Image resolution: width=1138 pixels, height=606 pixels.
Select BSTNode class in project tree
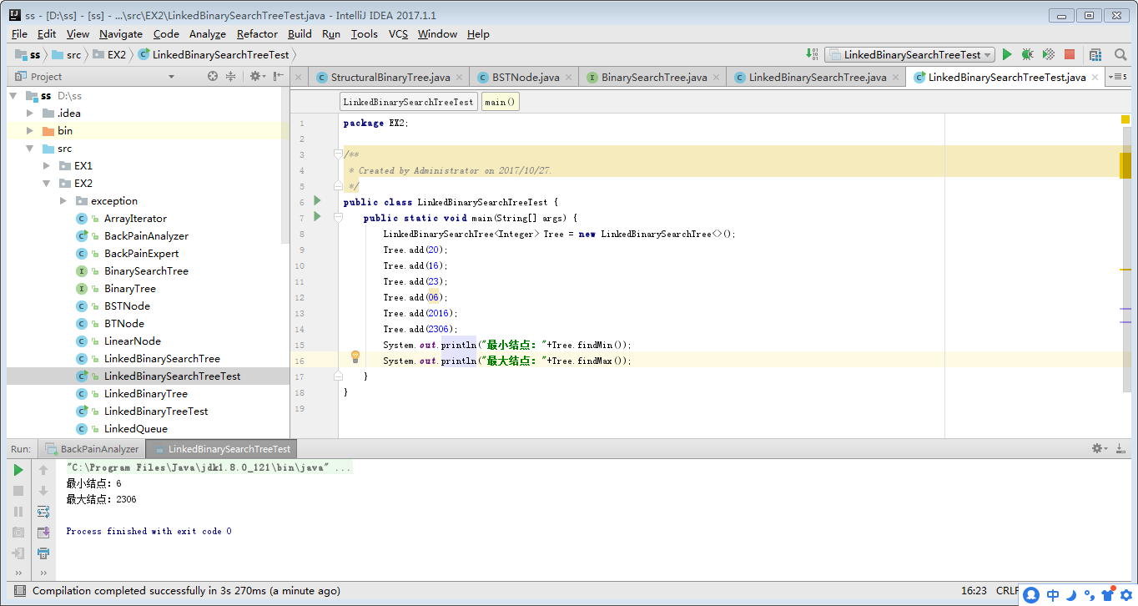pyautogui.click(x=127, y=306)
